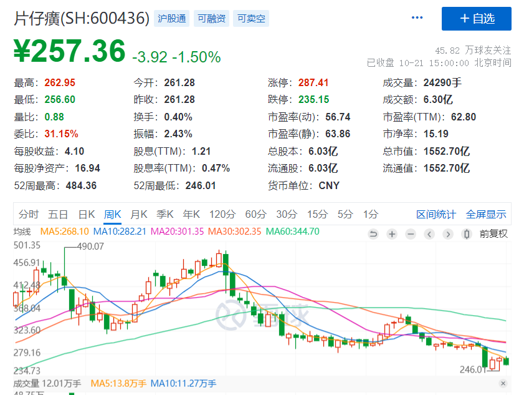
Task: Click the stock title 片仔癀(SH:600436)
Action: click(x=82, y=18)
